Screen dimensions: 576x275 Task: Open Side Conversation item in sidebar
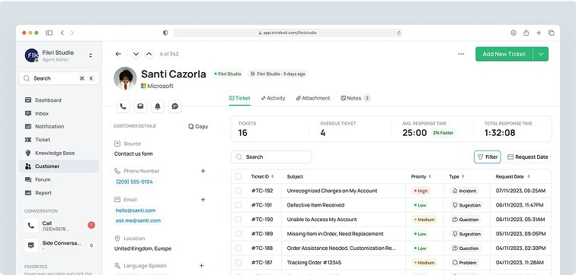59,245
